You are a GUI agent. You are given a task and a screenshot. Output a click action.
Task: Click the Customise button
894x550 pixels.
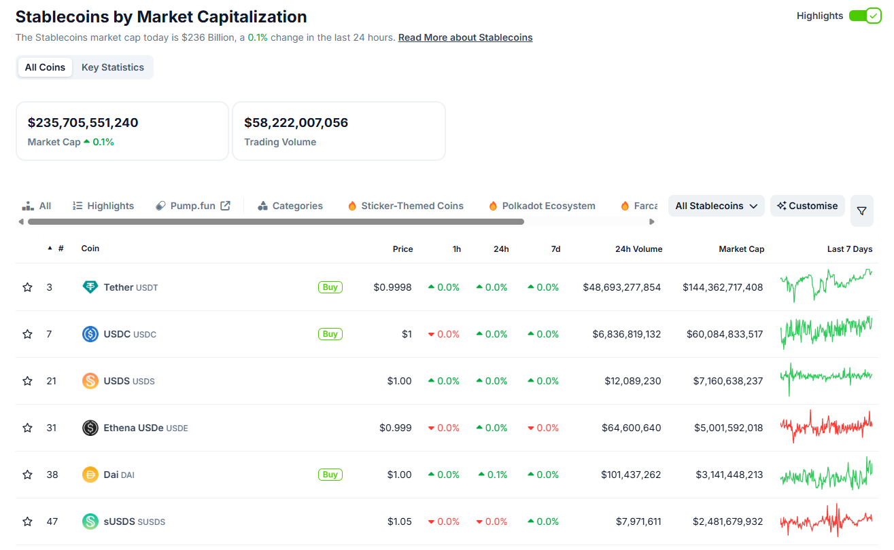[x=808, y=206]
